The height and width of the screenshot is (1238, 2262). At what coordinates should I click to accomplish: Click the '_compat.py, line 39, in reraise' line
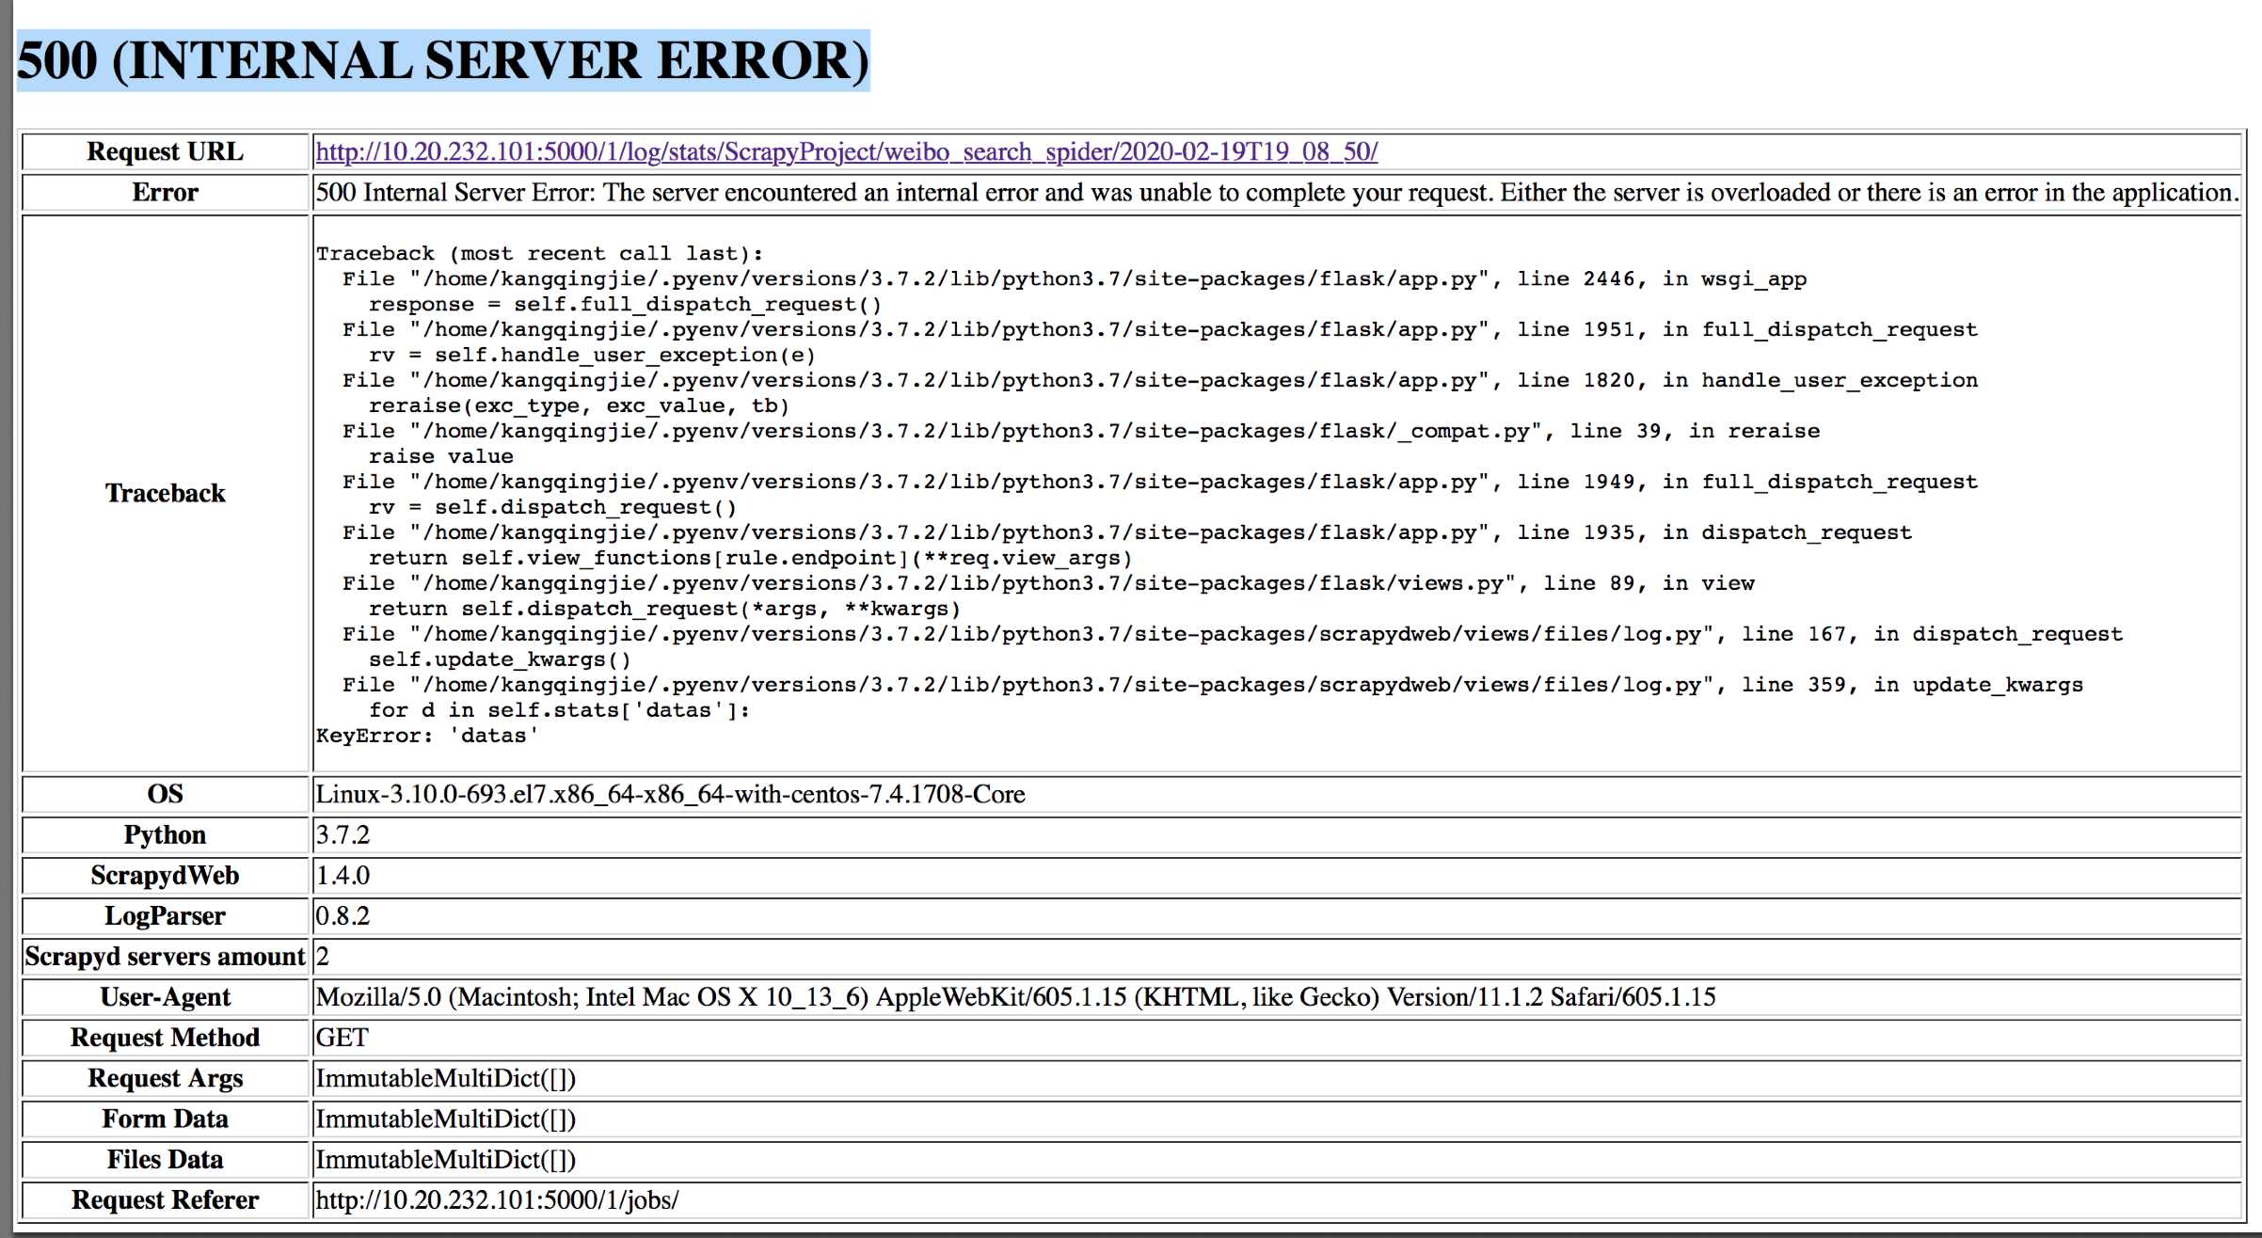pos(1081,432)
